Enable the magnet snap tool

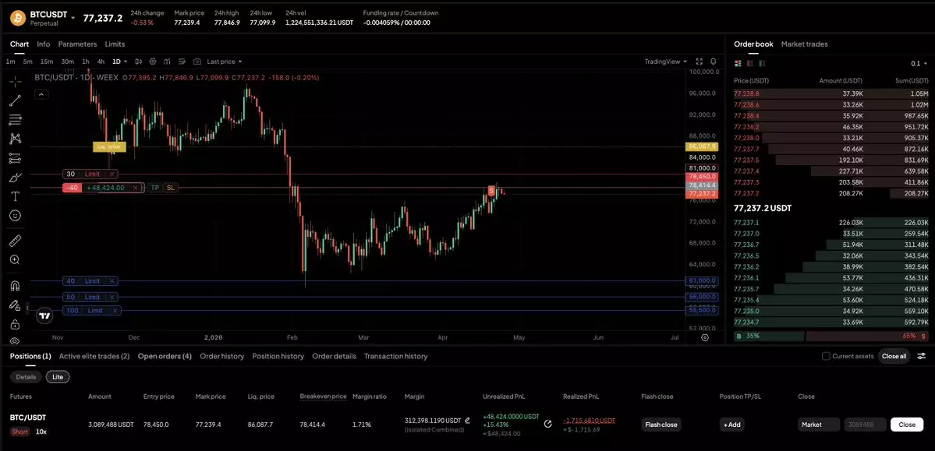(x=15, y=286)
